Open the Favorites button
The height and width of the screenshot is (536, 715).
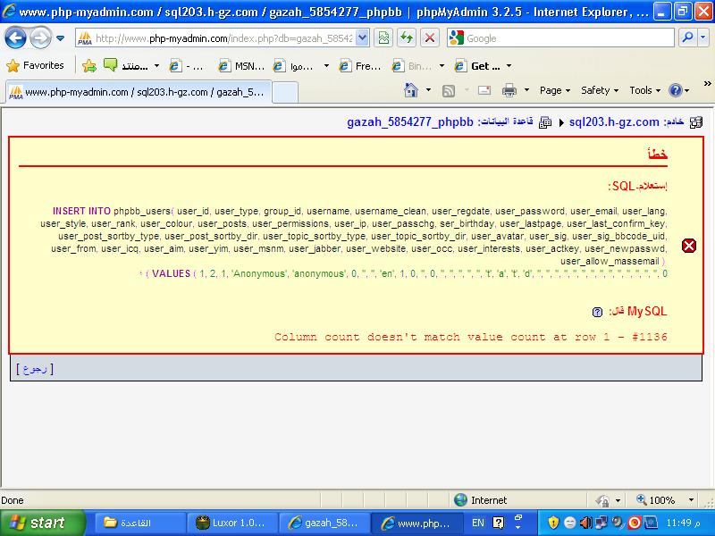coord(36,65)
